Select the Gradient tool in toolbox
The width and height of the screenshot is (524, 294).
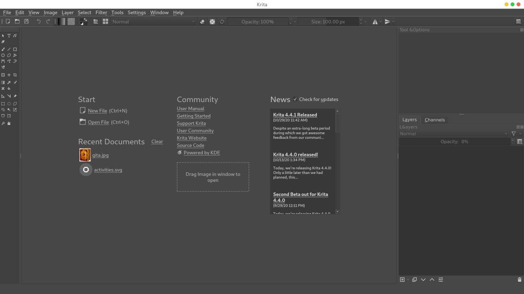click(3, 82)
